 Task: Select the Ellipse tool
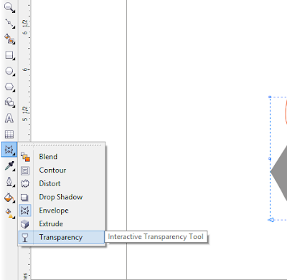point(9,71)
